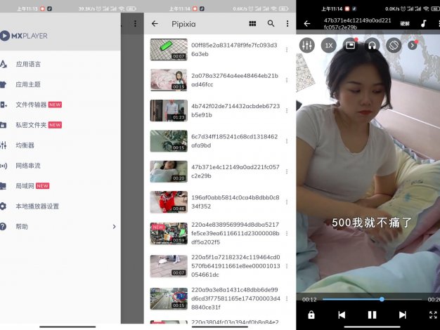Click the MX Player logo
Image resolution: width=440 pixels, height=330 pixels.
coord(24,36)
